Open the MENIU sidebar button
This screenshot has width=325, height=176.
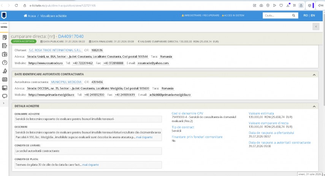click(4, 27)
